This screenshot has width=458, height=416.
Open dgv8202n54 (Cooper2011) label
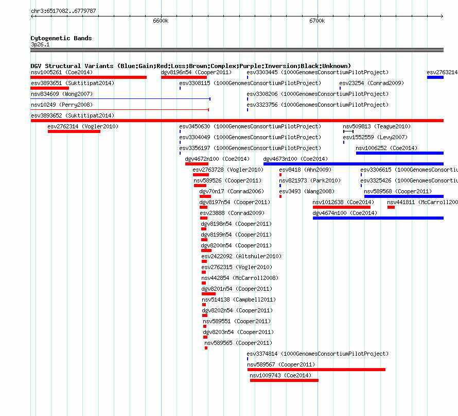[237, 310]
